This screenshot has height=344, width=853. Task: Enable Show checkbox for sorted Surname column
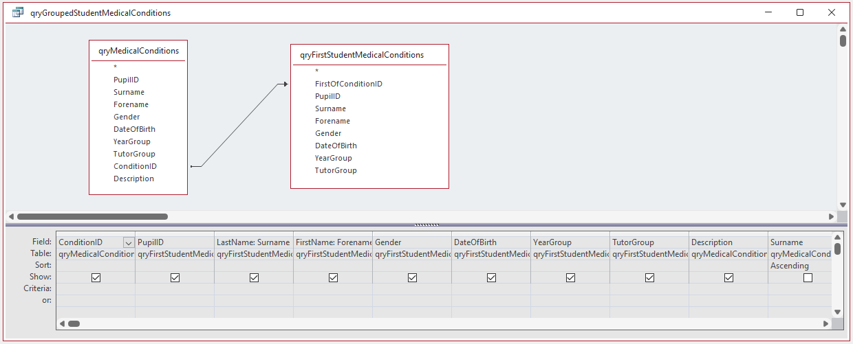click(x=808, y=278)
